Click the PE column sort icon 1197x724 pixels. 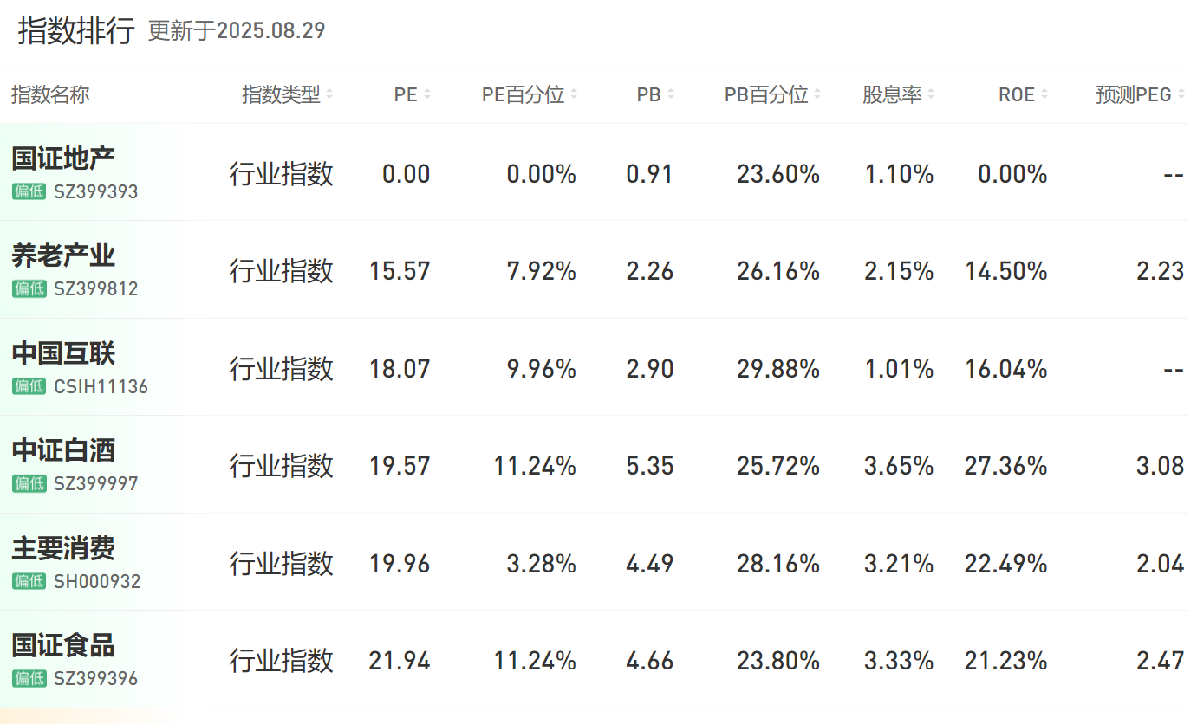tap(427, 95)
